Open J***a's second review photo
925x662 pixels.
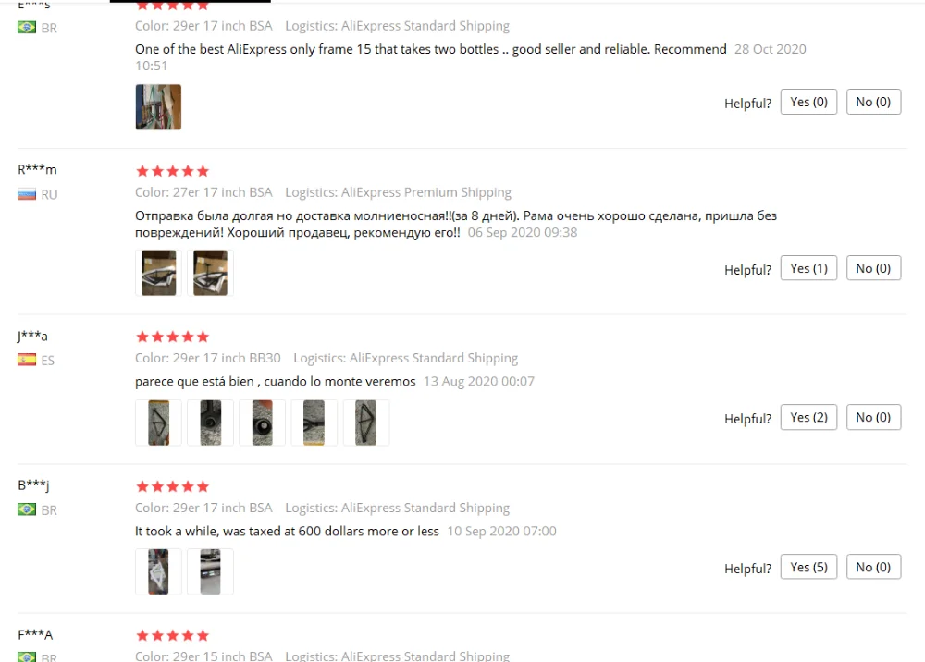tap(210, 423)
